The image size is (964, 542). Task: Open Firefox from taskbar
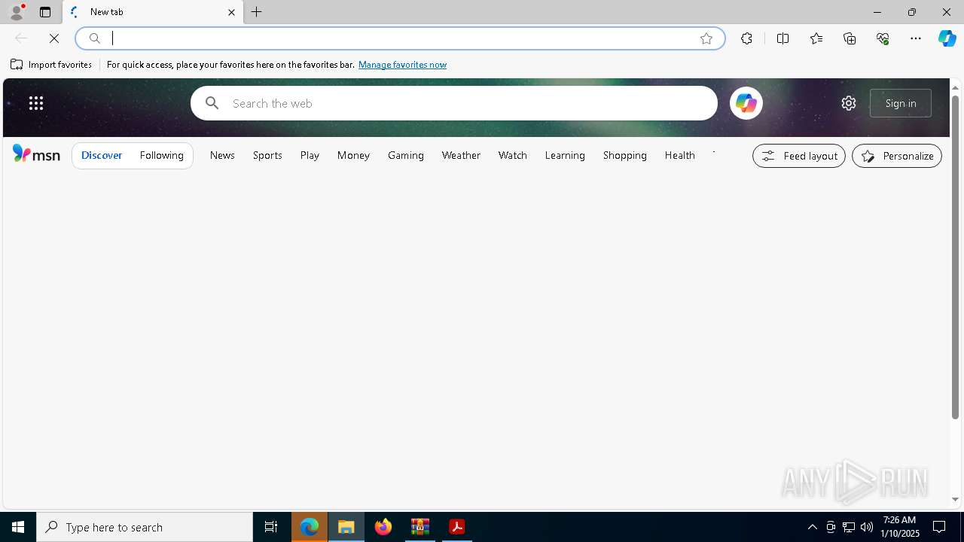click(383, 527)
